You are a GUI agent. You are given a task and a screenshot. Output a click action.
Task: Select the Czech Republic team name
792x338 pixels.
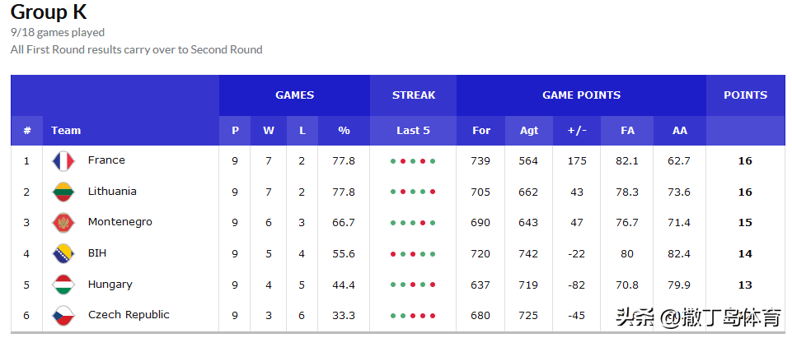tap(129, 315)
